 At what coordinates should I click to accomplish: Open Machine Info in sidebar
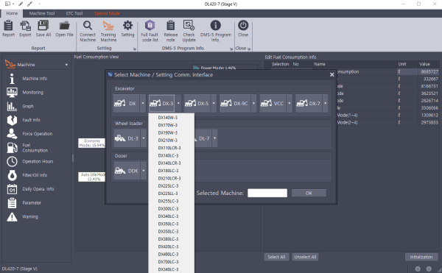tap(35, 79)
